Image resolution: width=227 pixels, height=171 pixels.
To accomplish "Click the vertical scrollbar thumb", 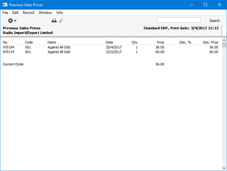I will point(224,45).
